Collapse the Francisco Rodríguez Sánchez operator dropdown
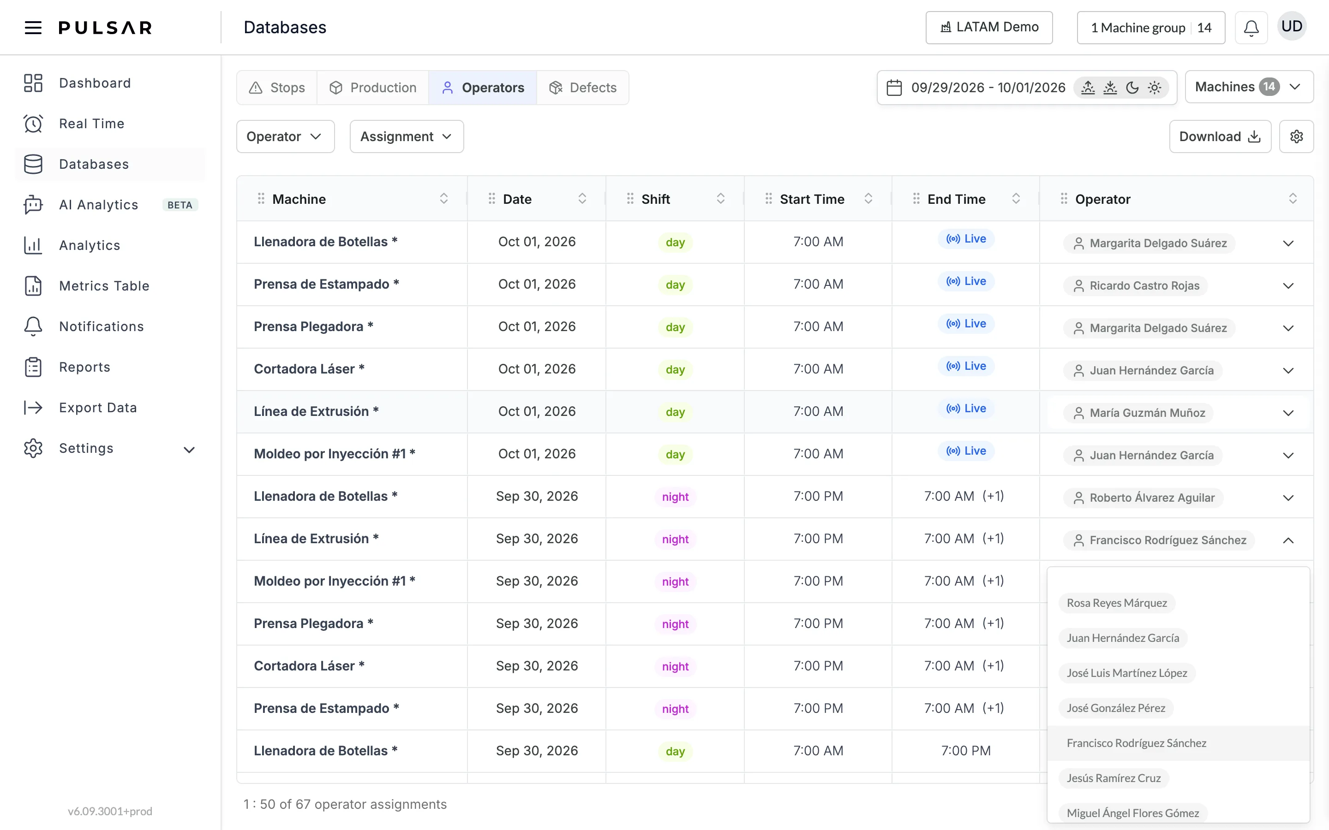The width and height of the screenshot is (1329, 830). 1288,540
